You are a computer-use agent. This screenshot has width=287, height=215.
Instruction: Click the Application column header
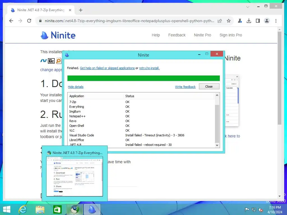click(96, 96)
